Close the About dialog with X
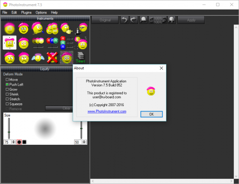The image size is (239, 184). coord(162,68)
